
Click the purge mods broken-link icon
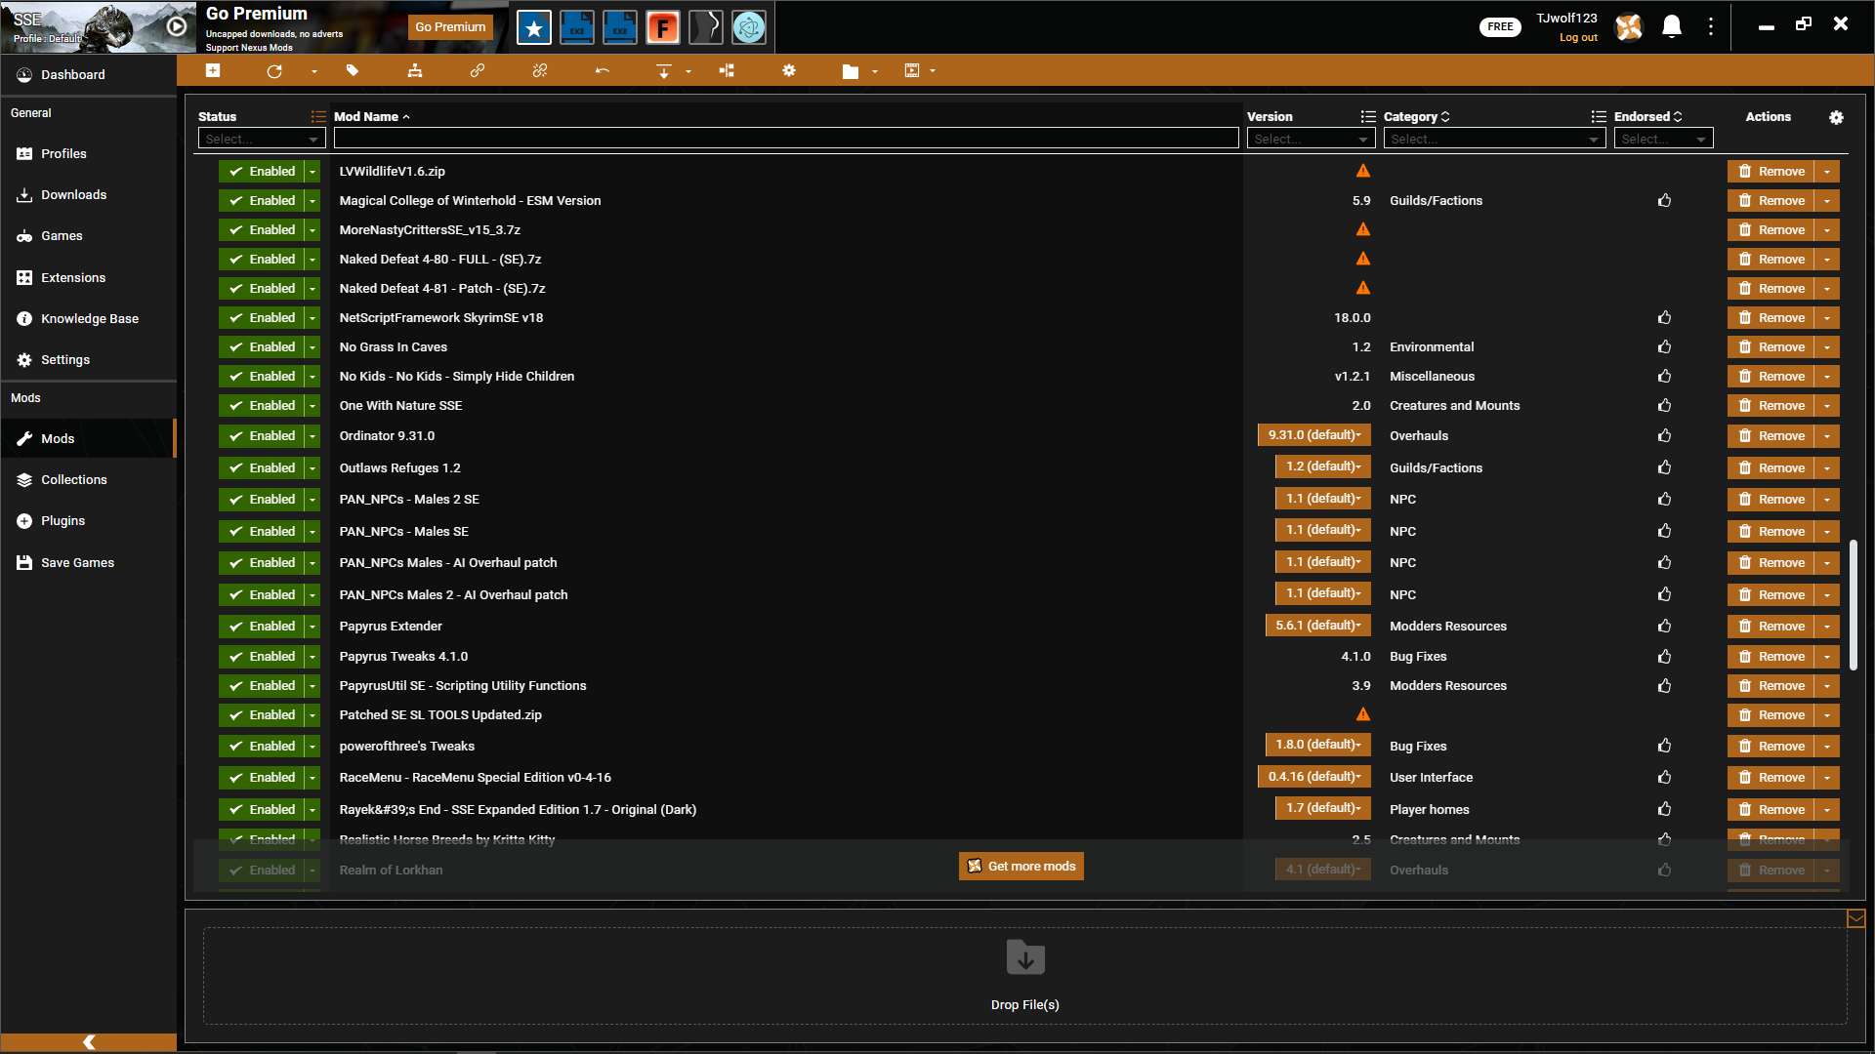pyautogui.click(x=540, y=71)
